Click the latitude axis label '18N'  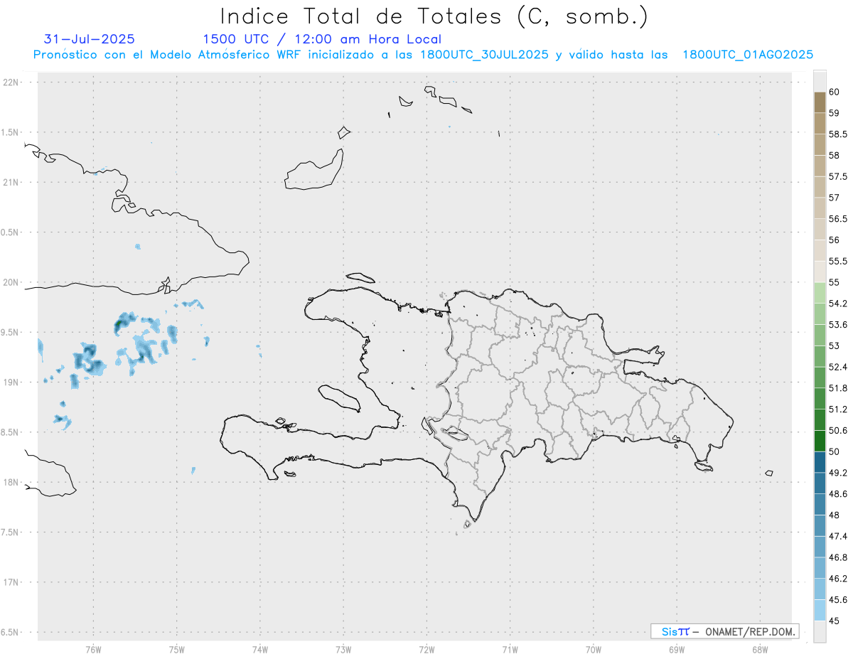click(x=10, y=483)
